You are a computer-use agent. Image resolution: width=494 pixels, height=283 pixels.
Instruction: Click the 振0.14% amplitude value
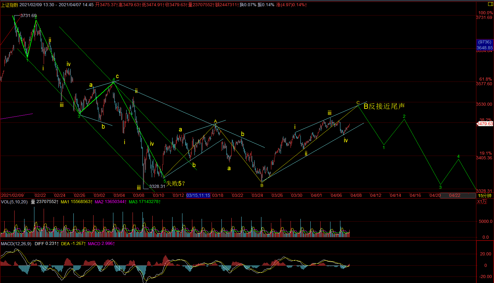pyautogui.click(x=266, y=5)
